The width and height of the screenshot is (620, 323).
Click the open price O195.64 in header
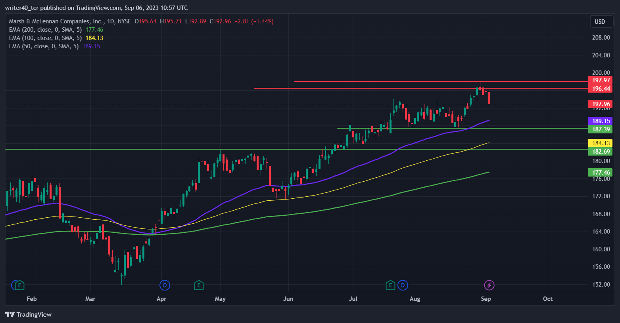[146, 21]
